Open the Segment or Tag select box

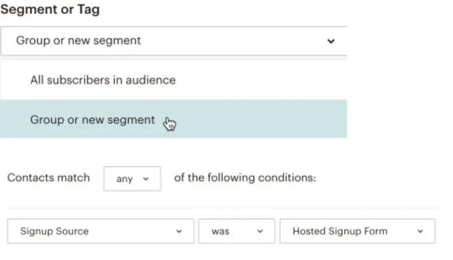174,41
